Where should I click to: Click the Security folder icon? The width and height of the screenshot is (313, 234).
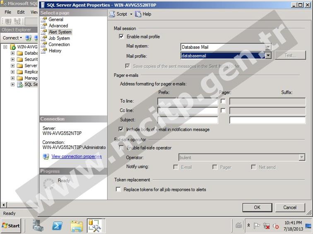coord(20,59)
